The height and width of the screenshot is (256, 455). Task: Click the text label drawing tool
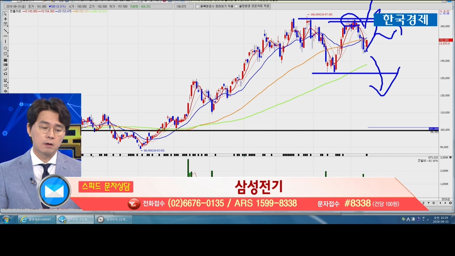point(5,25)
